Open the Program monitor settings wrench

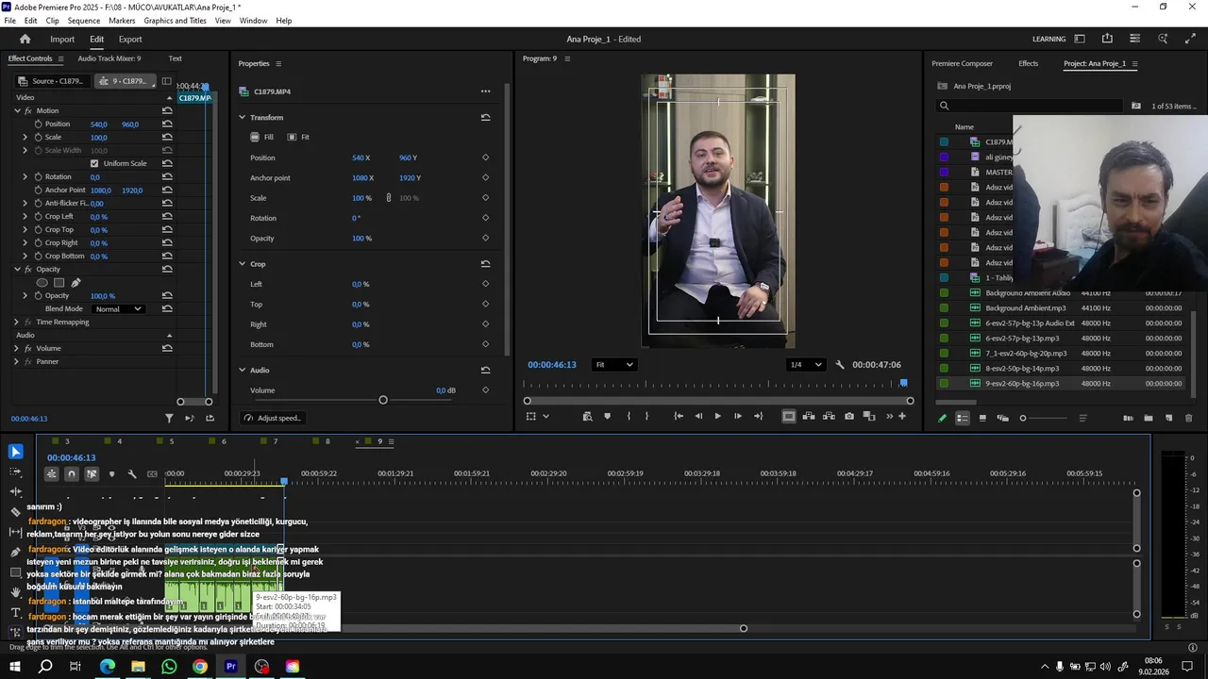pos(840,365)
